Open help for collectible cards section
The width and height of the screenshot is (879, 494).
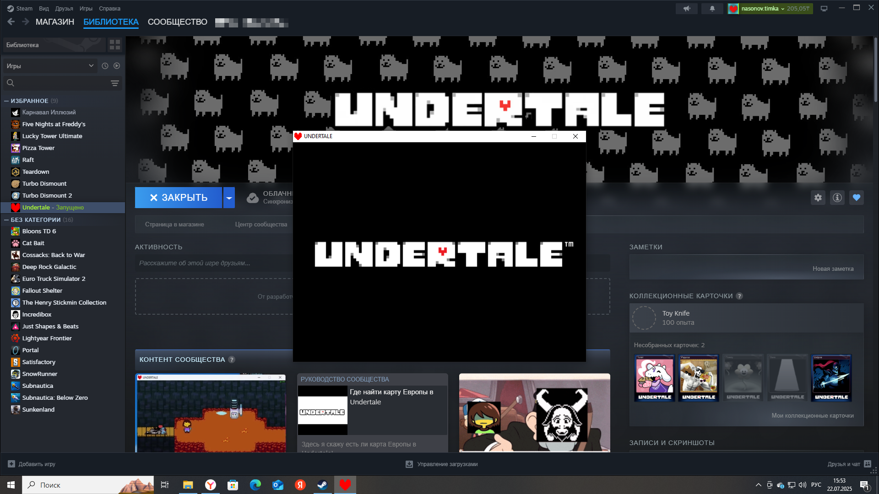[739, 296]
